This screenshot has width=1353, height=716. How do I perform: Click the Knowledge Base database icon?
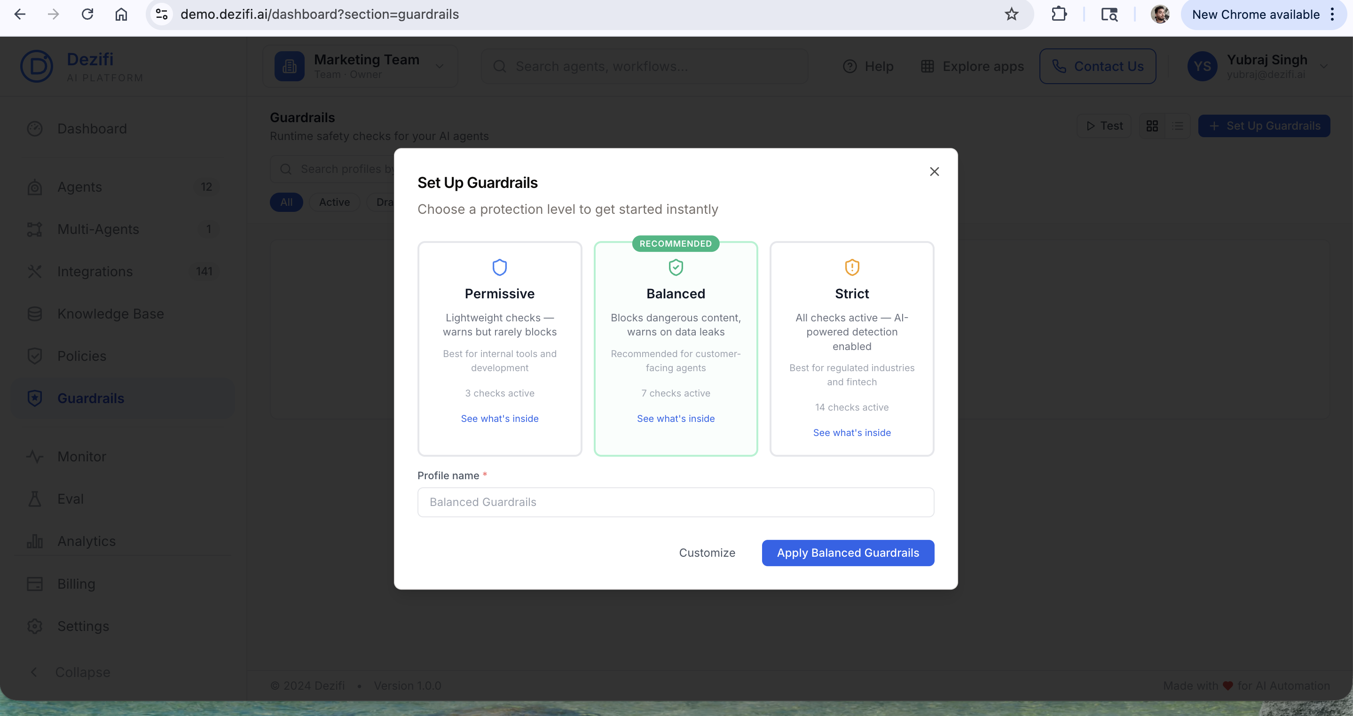coord(35,314)
